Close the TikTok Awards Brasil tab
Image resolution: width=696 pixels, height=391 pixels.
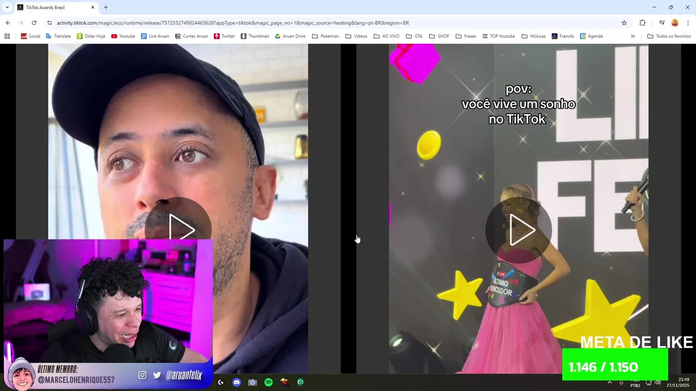pos(92,8)
